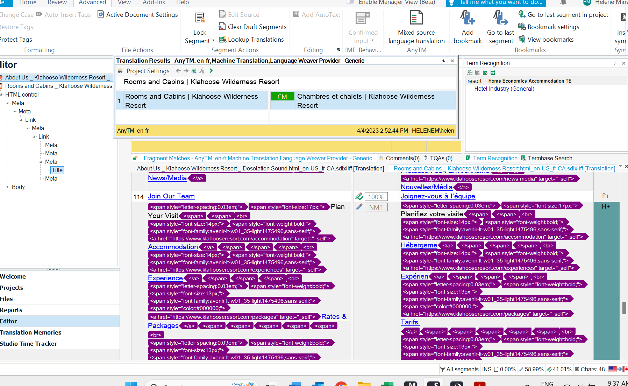Viewport: 628px width, 386px height.
Task: Click the pencil status icon beside NMT
Action: click(359, 207)
